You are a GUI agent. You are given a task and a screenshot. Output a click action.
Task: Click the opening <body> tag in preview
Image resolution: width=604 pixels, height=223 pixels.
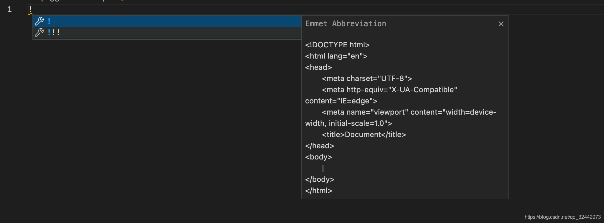tap(319, 157)
